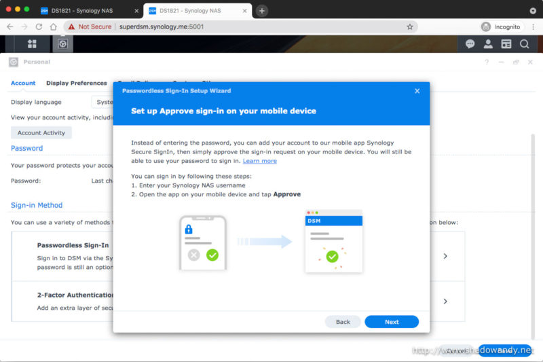Open the DSM widgets panel icon
The width and height of the screenshot is (543, 362).
point(506,43)
